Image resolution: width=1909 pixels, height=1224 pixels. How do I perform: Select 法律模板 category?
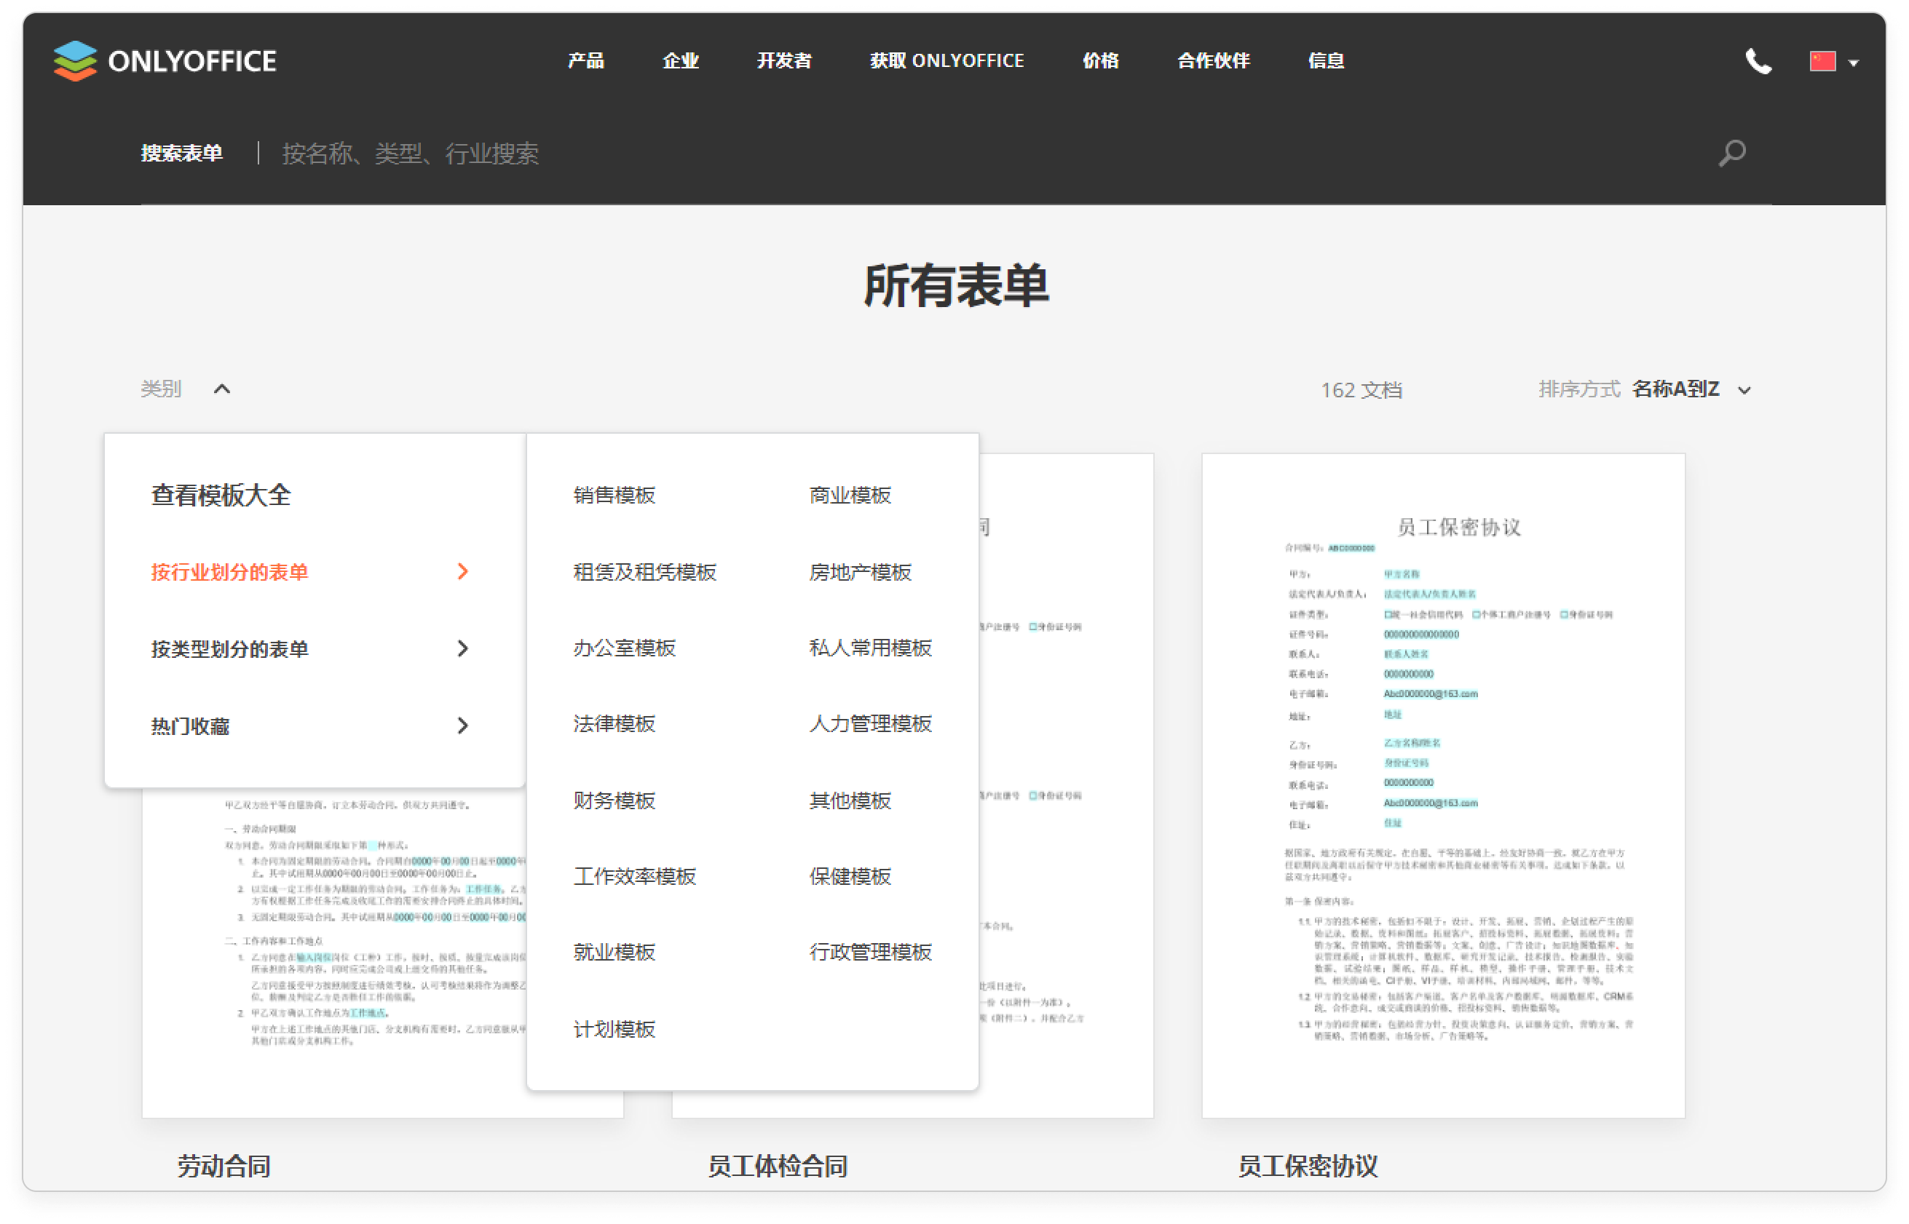[x=614, y=724]
